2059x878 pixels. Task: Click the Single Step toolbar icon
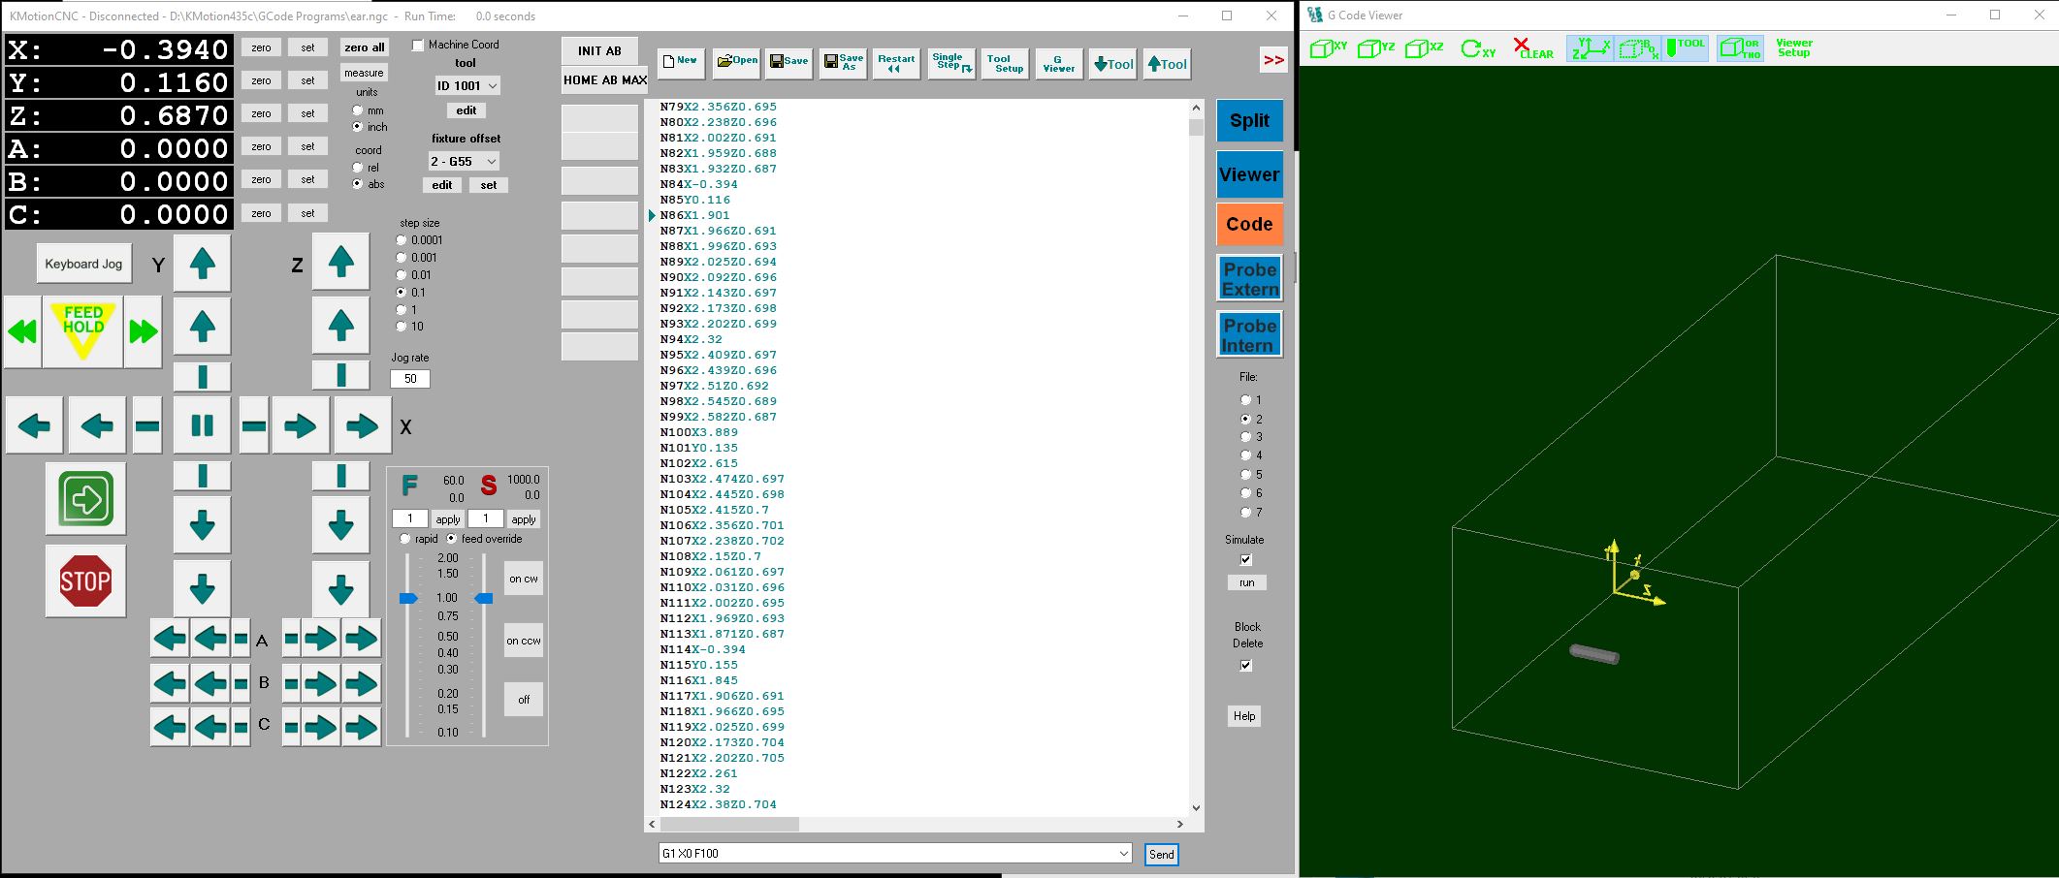click(951, 63)
